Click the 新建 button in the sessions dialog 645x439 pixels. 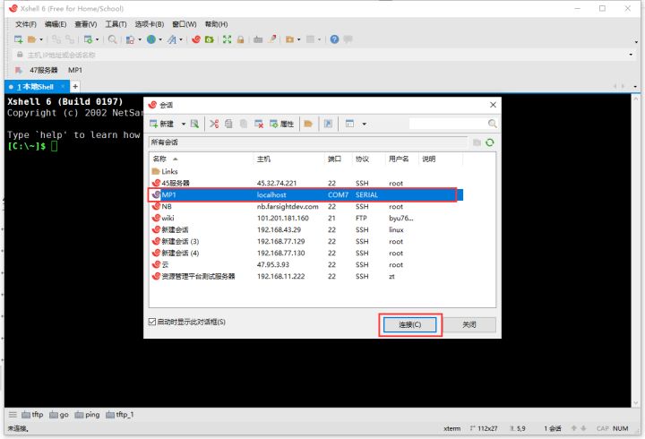point(162,124)
